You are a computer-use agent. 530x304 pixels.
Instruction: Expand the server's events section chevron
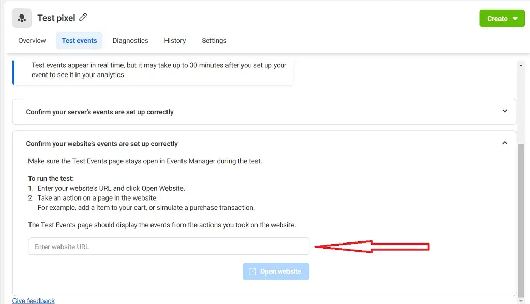point(505,111)
